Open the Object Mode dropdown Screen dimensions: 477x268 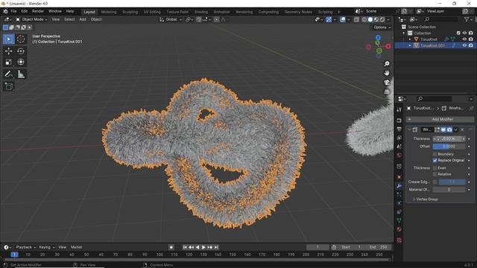(31, 19)
